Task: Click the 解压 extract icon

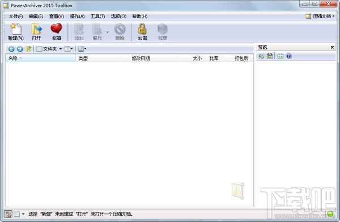Action: pos(97,32)
